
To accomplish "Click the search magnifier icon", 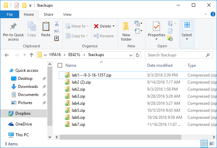I will click(208, 55).
